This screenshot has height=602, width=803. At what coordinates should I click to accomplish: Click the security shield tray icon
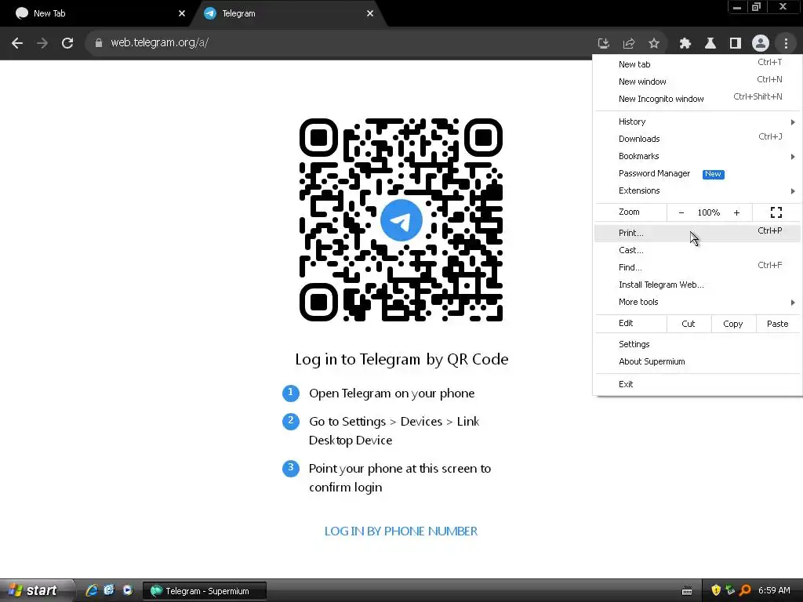click(x=716, y=590)
